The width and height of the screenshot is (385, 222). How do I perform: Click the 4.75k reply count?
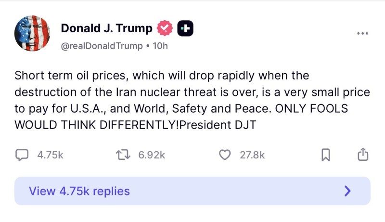click(x=50, y=155)
